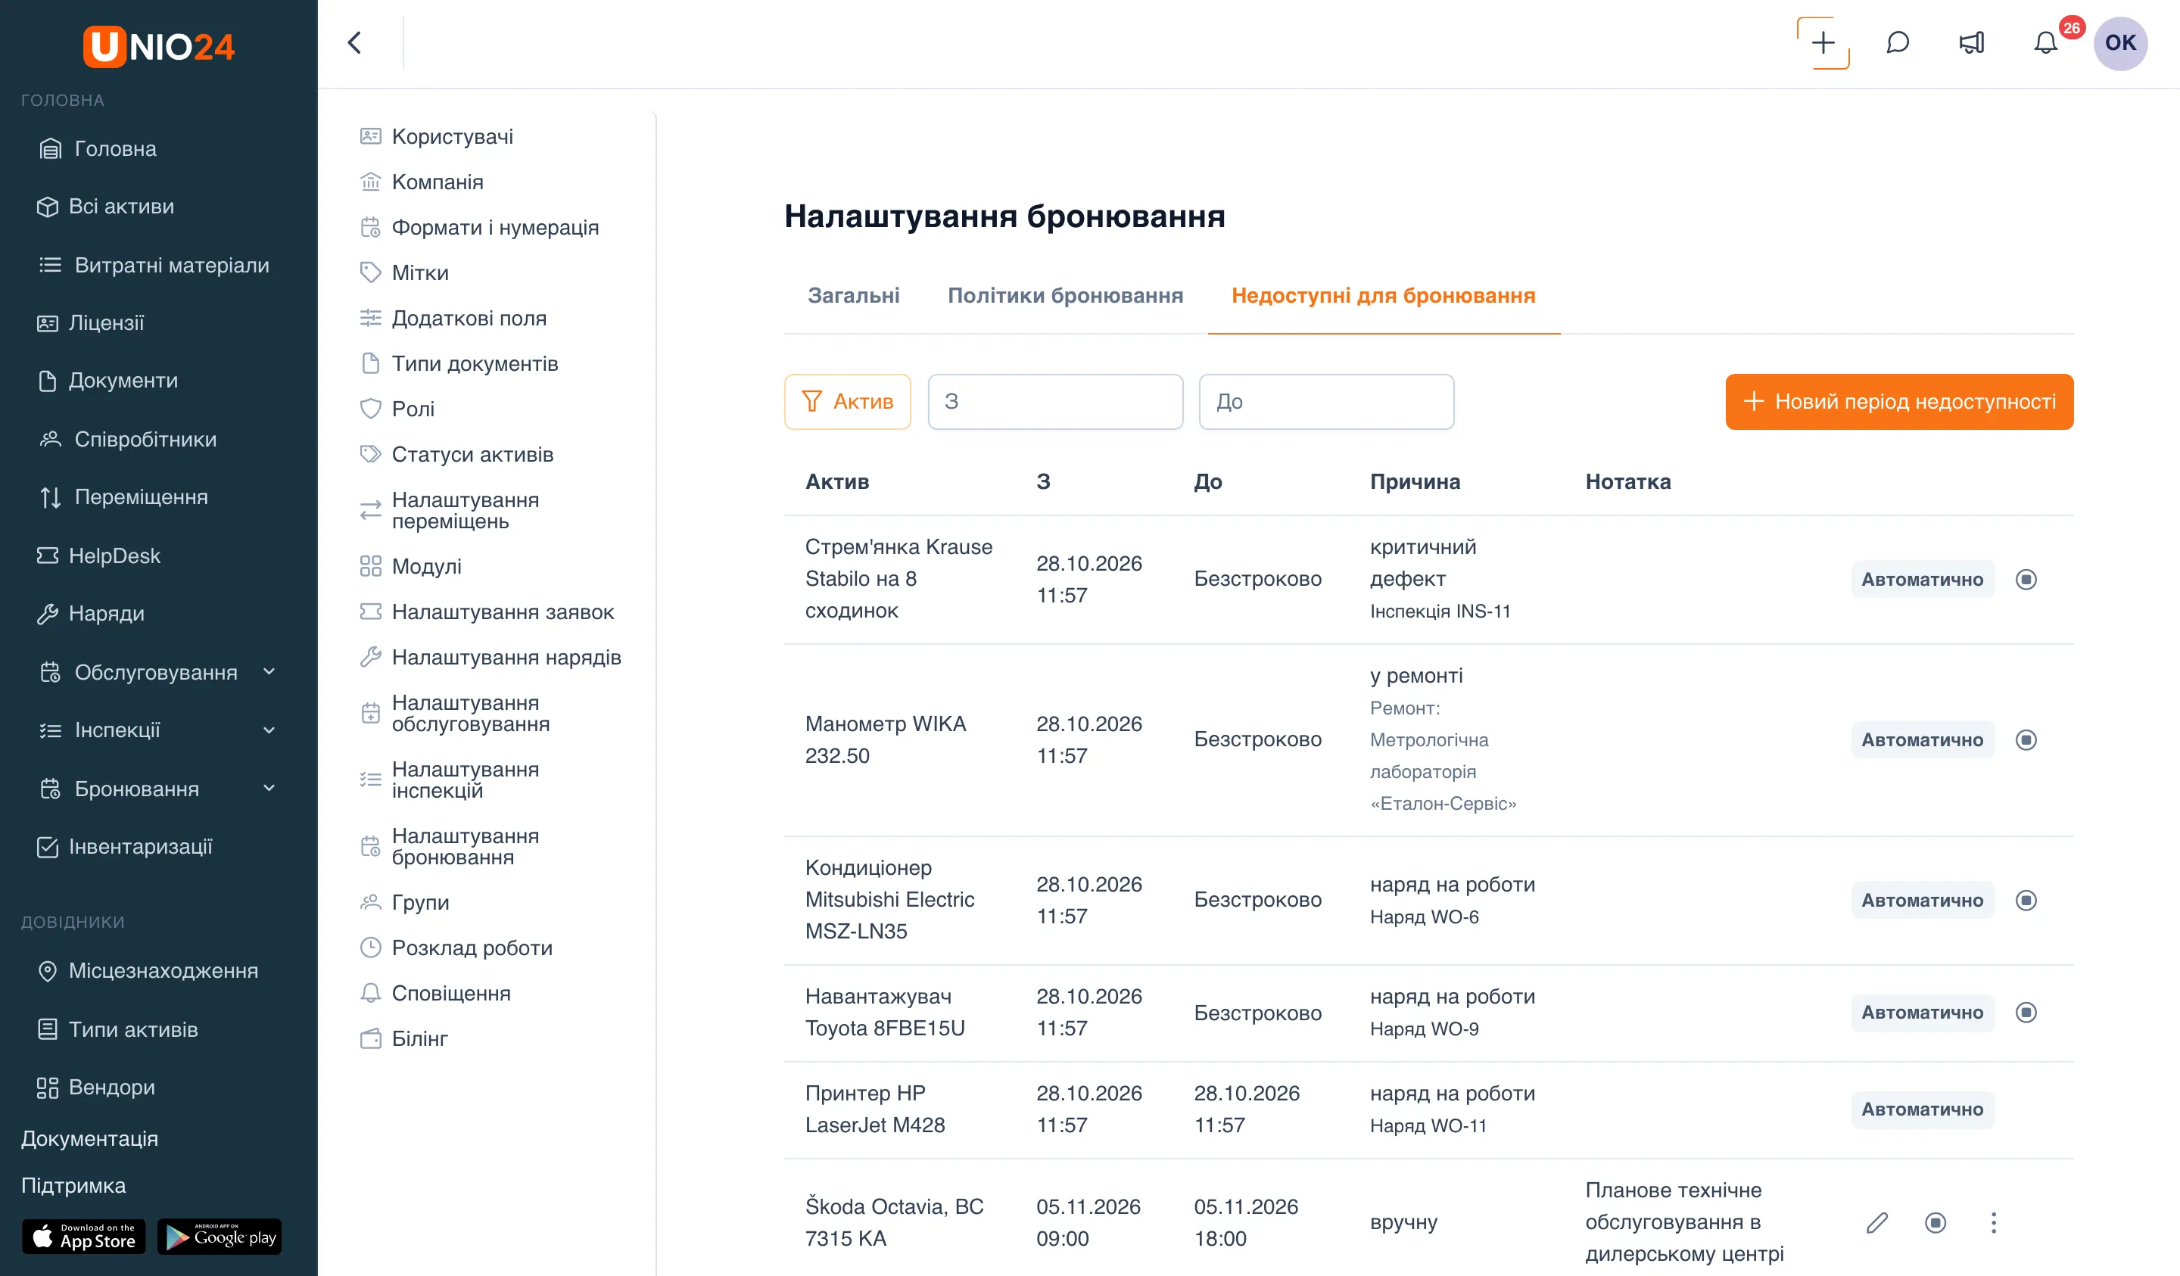Open the quick-add plus icon

pos(1823,42)
